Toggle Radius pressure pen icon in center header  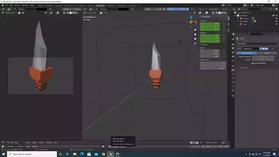coord(164,9)
